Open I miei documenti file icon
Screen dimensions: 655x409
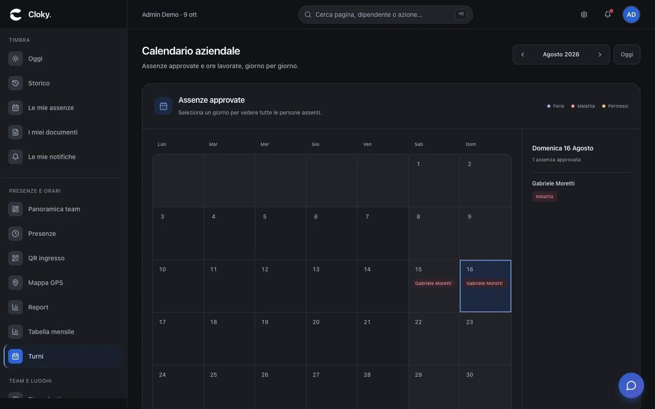[x=15, y=132]
